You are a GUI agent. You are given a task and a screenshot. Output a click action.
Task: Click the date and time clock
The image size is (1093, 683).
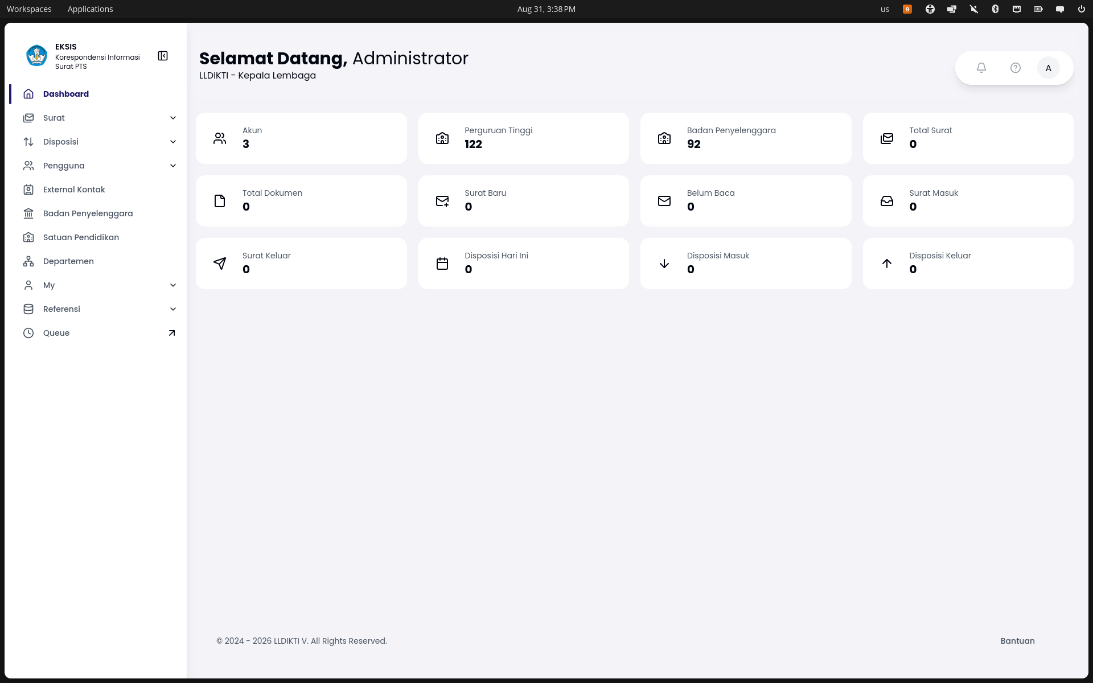tap(546, 9)
